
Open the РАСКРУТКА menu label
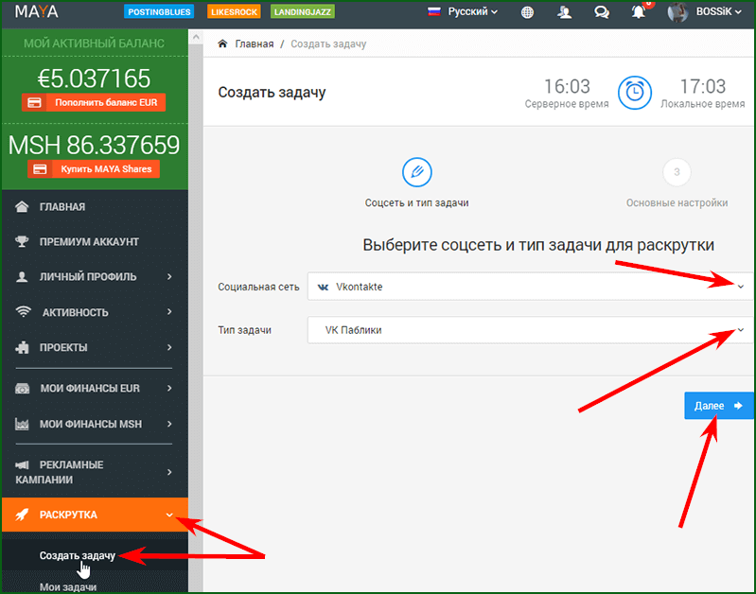[x=68, y=515]
